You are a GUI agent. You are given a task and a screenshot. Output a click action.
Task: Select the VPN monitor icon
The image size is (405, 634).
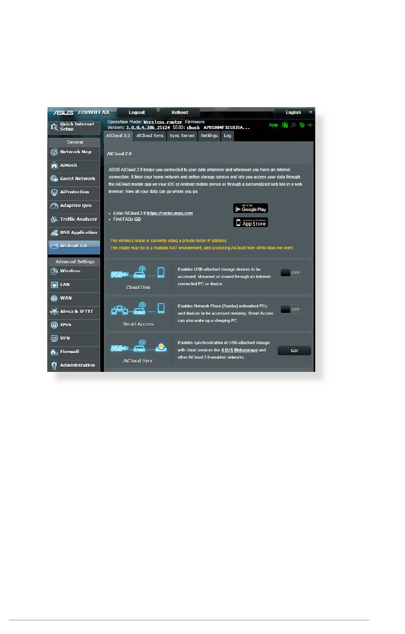(54, 339)
